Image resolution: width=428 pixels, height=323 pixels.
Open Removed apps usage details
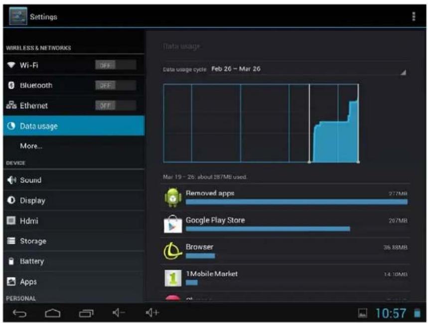coord(285,197)
